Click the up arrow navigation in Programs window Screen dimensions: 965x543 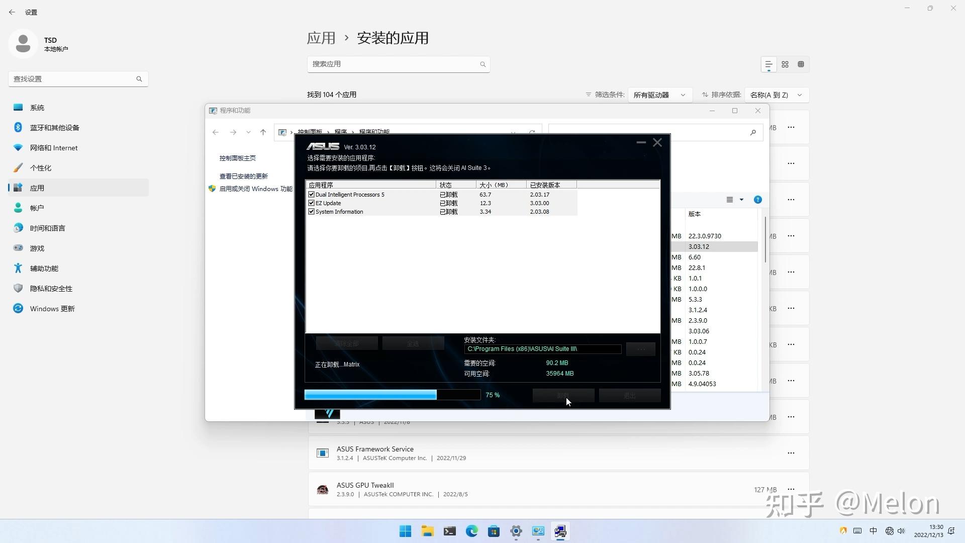(x=263, y=132)
